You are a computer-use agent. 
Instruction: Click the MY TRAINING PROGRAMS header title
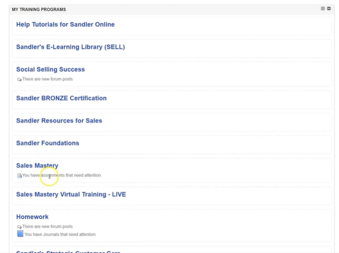(39, 10)
